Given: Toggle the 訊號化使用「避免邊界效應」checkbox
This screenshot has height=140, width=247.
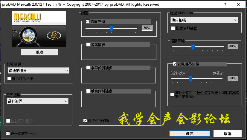Looking at the screenshot, I should (172, 94).
